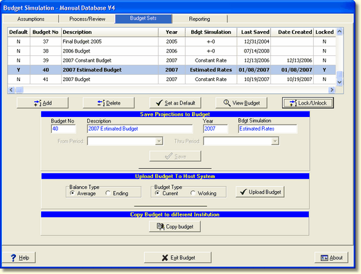Image resolution: width=361 pixels, height=274 pixels.
Task: Click the Add button icon
Action: click(37, 103)
